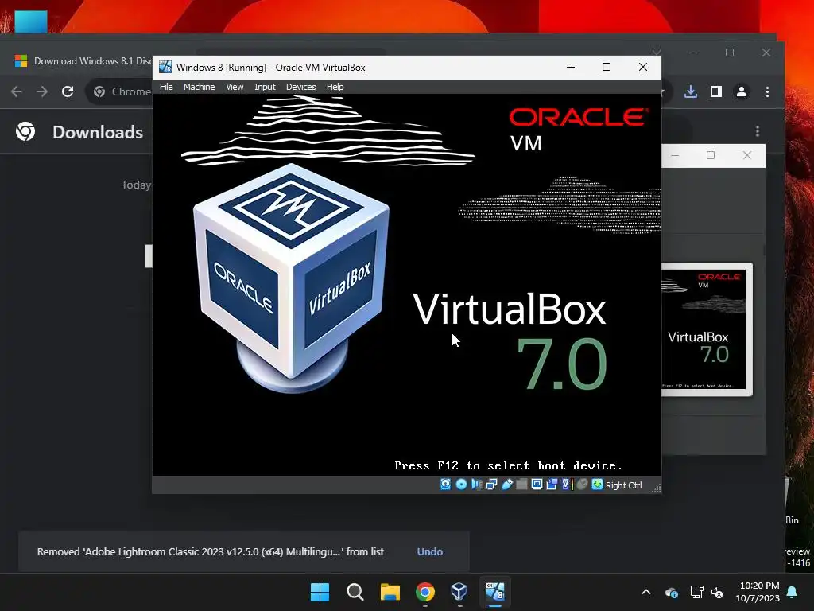Maximize the VirtualBox Manager window behind
The height and width of the screenshot is (611, 814).
(711, 155)
